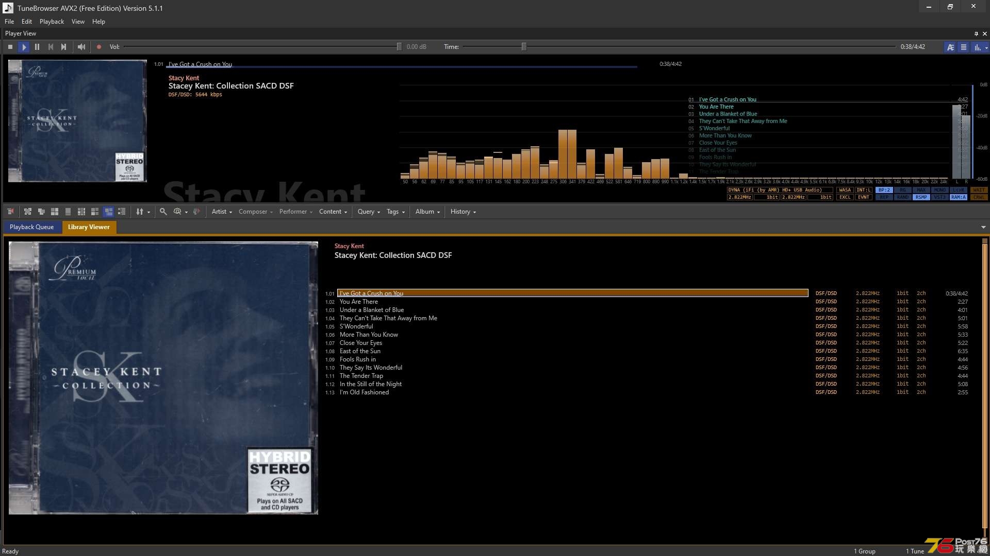This screenshot has width=990, height=556.
Task: Open the Playback menu
Action: 52,22
